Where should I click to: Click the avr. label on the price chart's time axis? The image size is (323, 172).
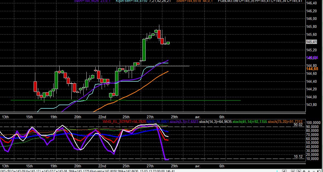point(198,117)
